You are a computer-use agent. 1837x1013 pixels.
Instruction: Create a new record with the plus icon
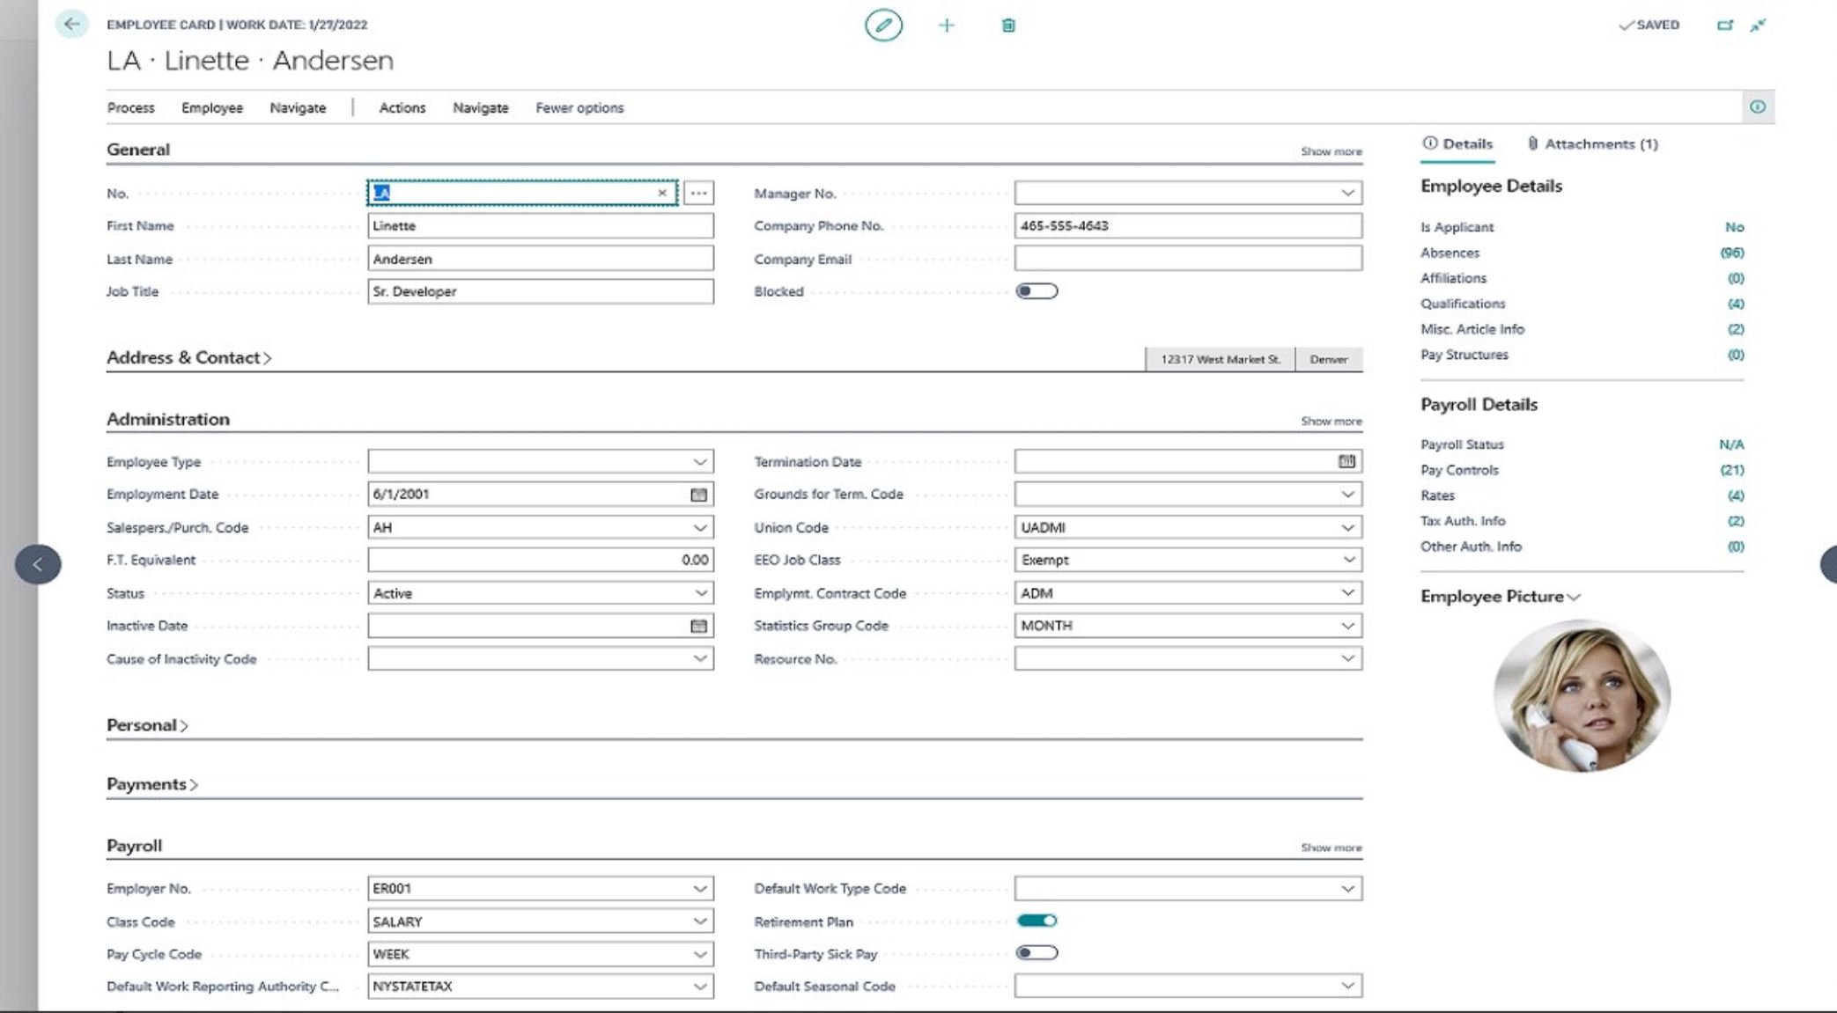tap(945, 26)
